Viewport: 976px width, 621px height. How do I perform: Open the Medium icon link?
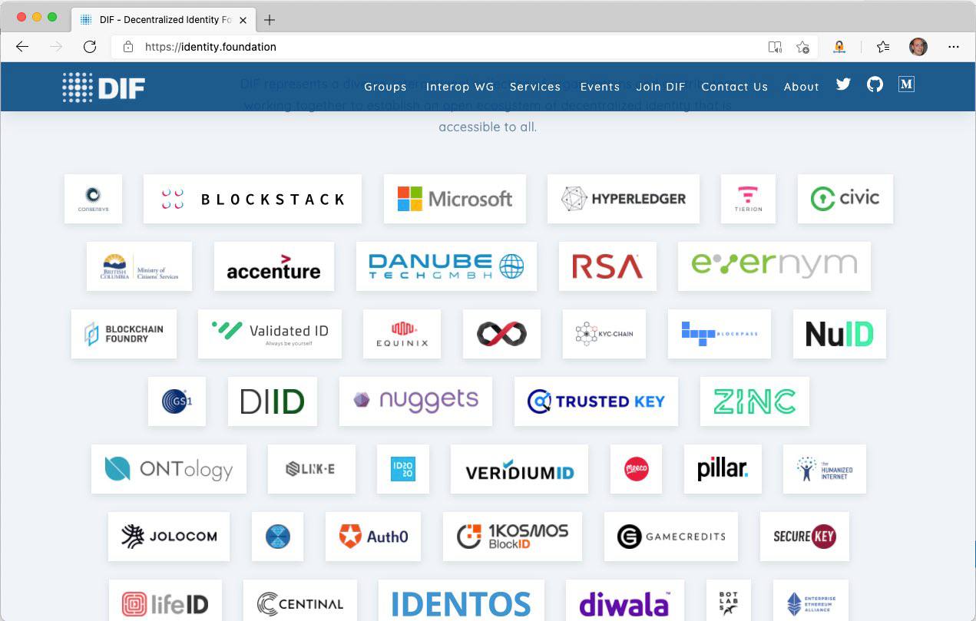pyautogui.click(x=906, y=84)
